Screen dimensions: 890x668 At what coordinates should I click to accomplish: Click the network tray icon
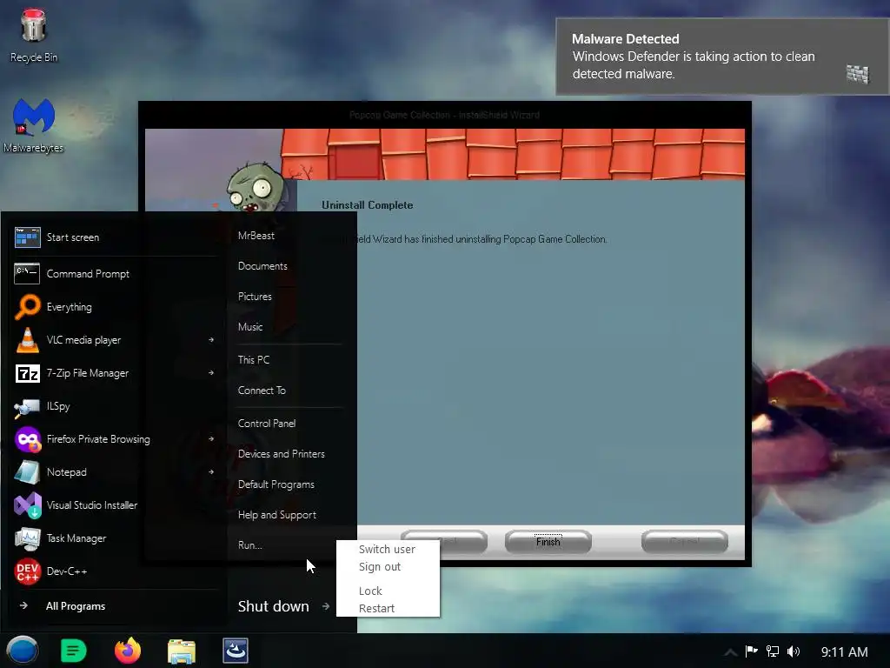coord(773,651)
